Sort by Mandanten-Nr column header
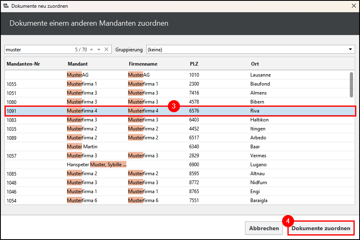This screenshot has width=360, height=240. [23, 64]
